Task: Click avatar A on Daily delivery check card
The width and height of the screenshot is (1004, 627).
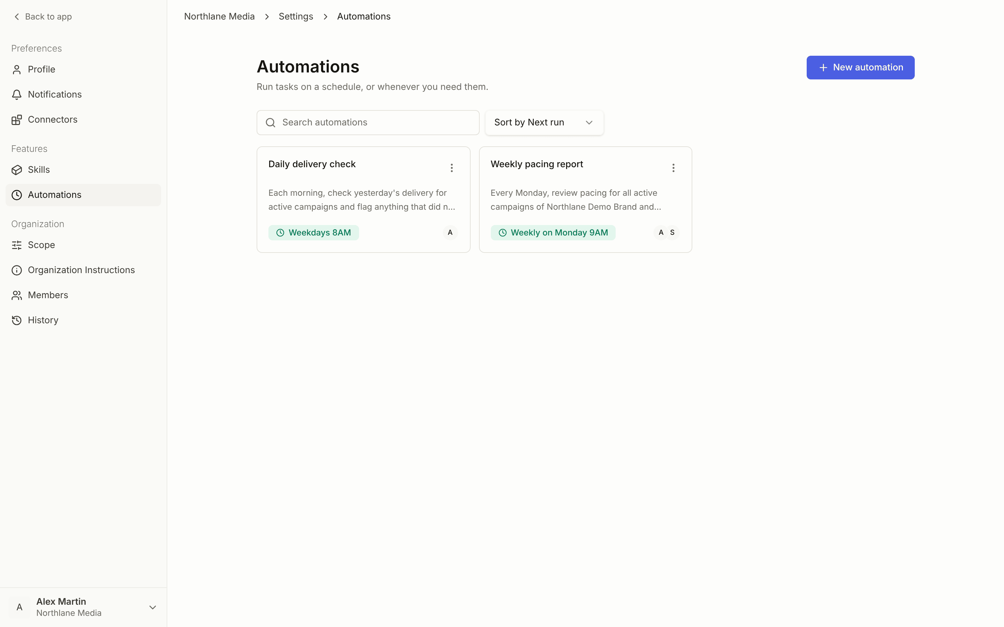Action: (x=450, y=233)
